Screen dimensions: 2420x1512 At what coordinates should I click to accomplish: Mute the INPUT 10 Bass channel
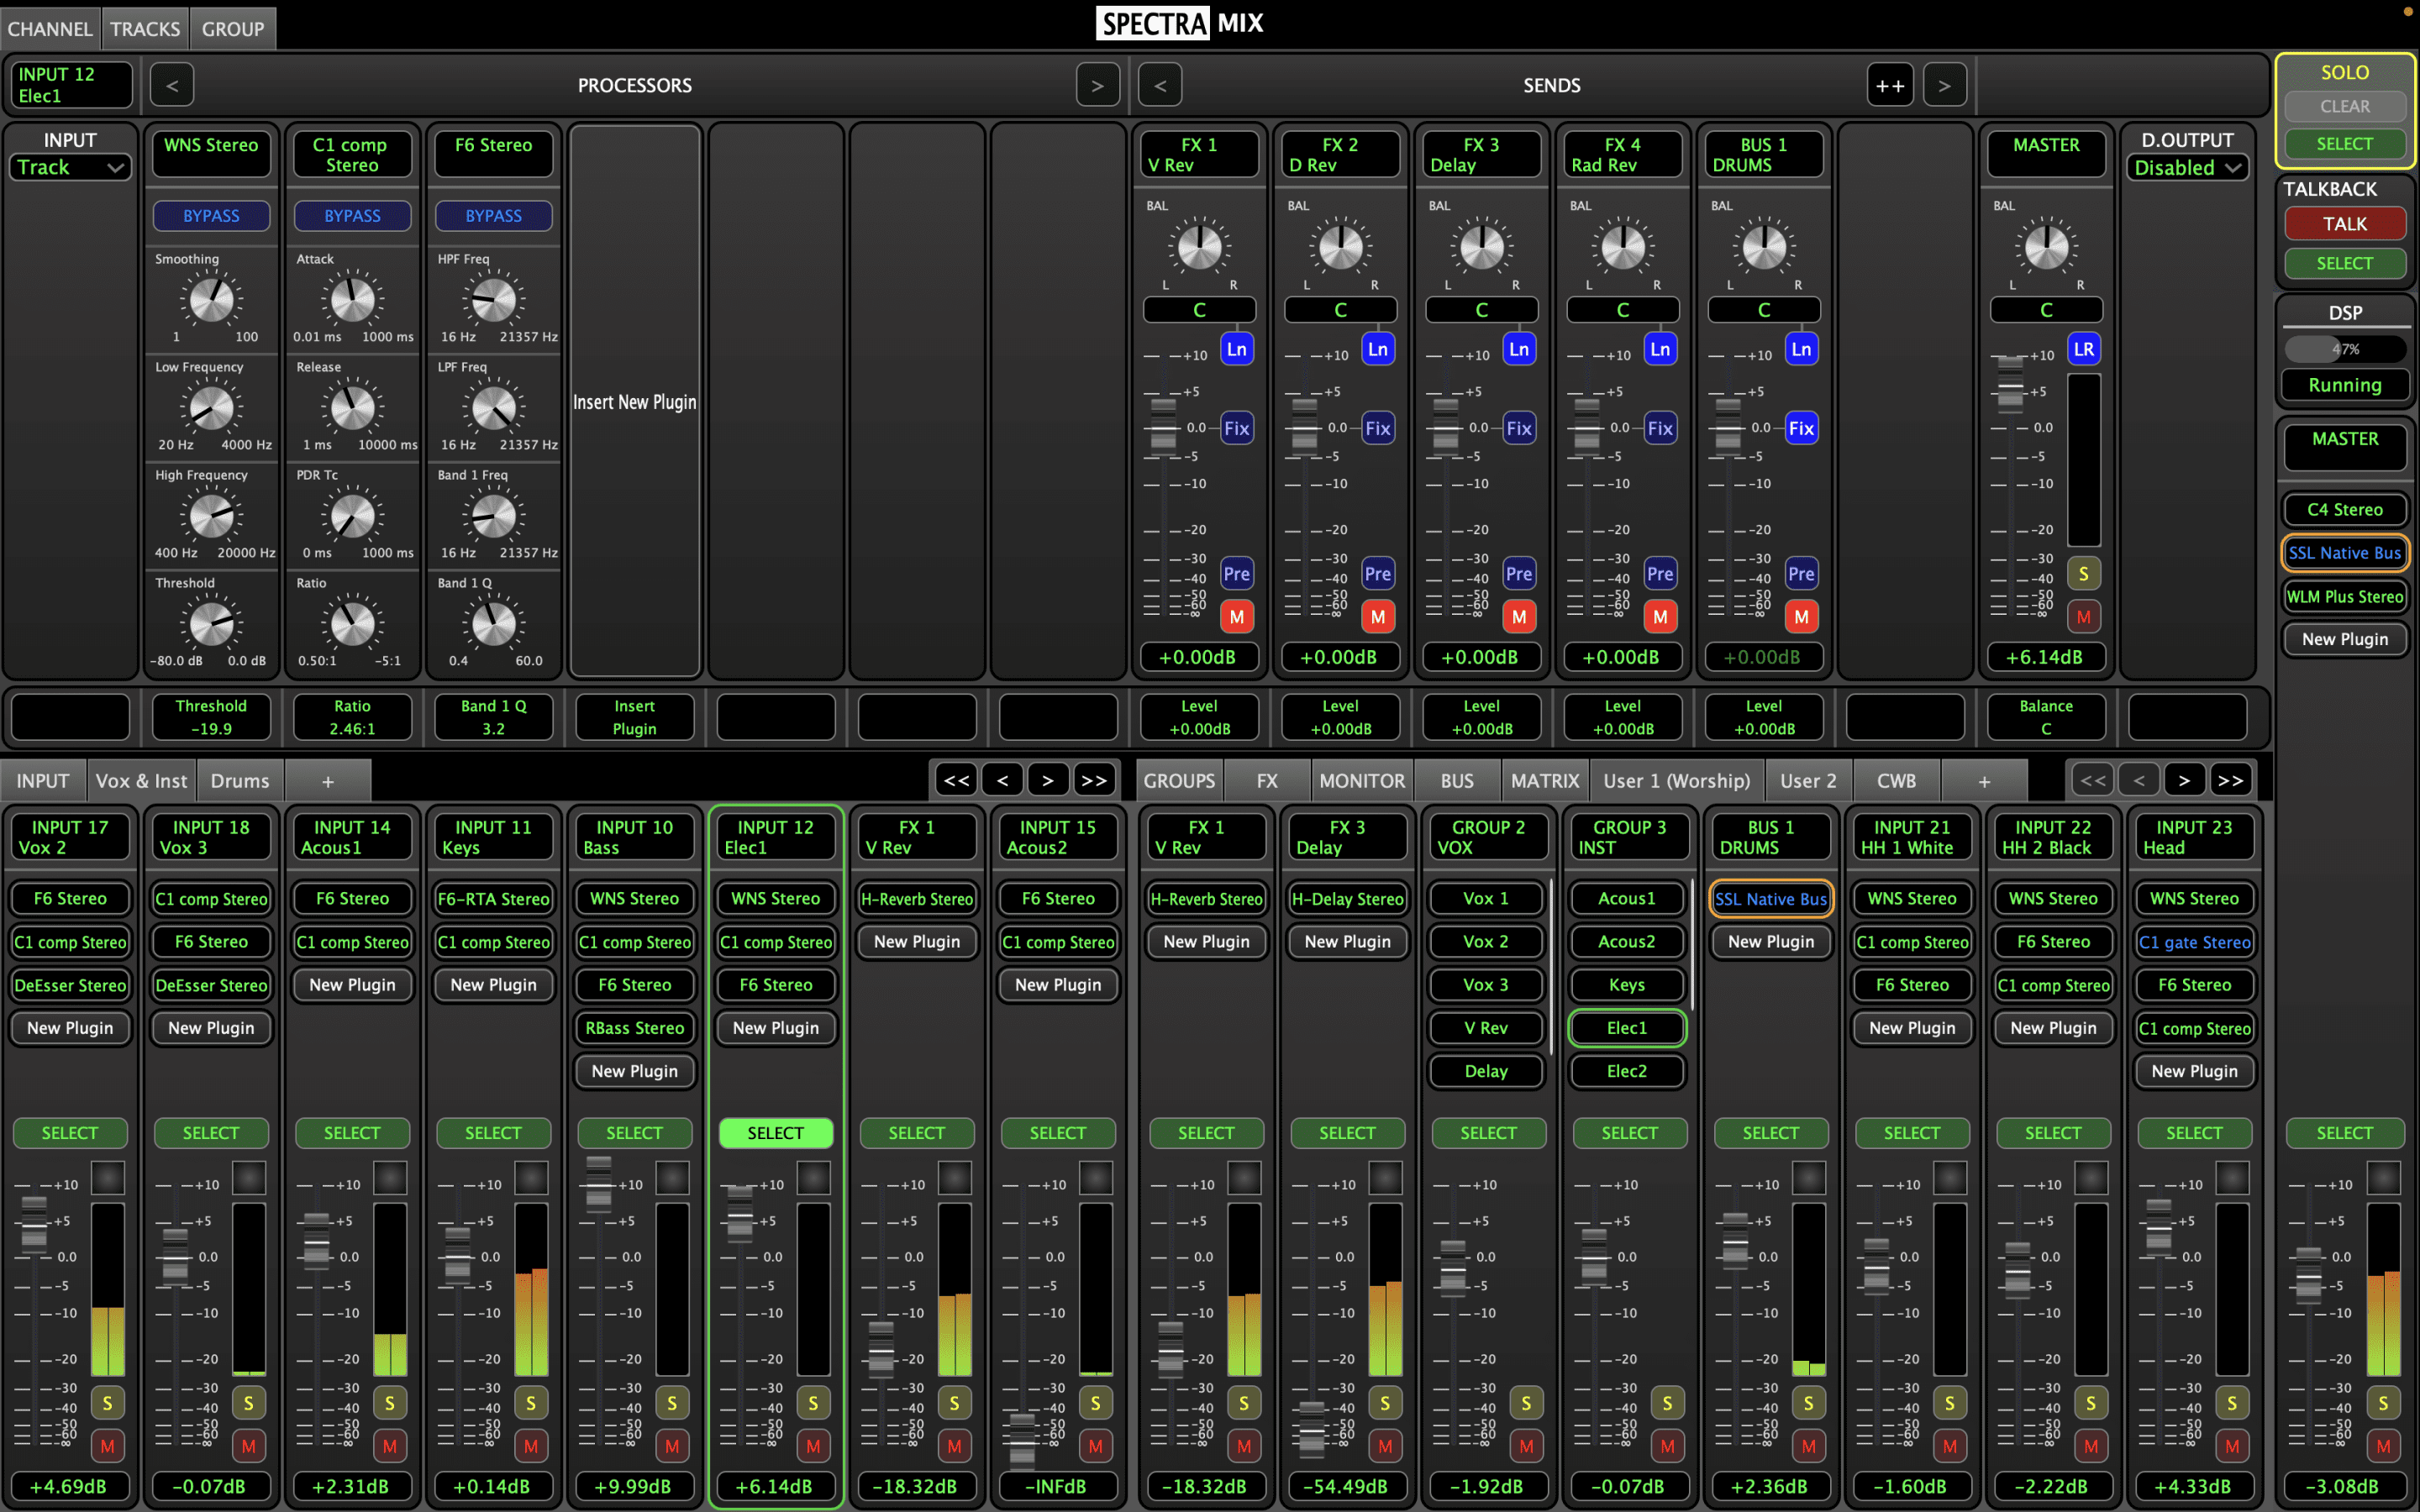[672, 1446]
